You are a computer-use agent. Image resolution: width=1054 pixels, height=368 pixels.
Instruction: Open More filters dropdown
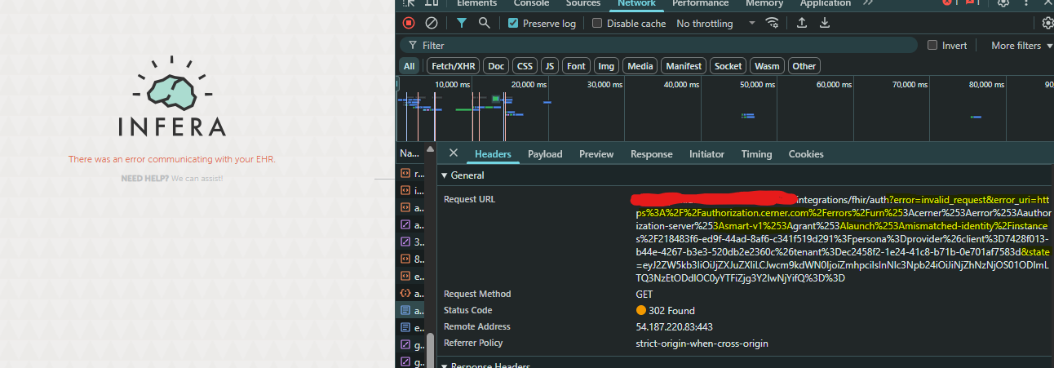[1021, 46]
